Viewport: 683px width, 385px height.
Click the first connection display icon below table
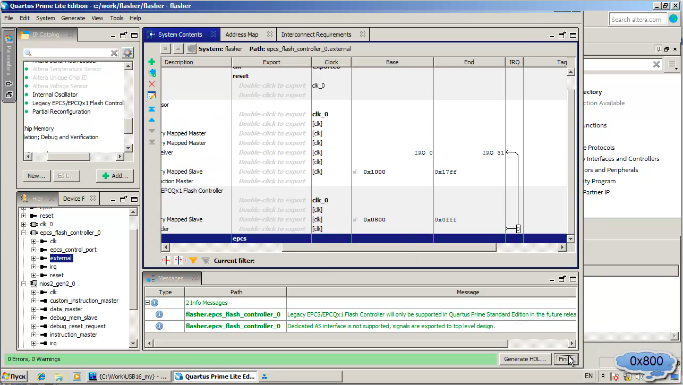click(x=166, y=260)
